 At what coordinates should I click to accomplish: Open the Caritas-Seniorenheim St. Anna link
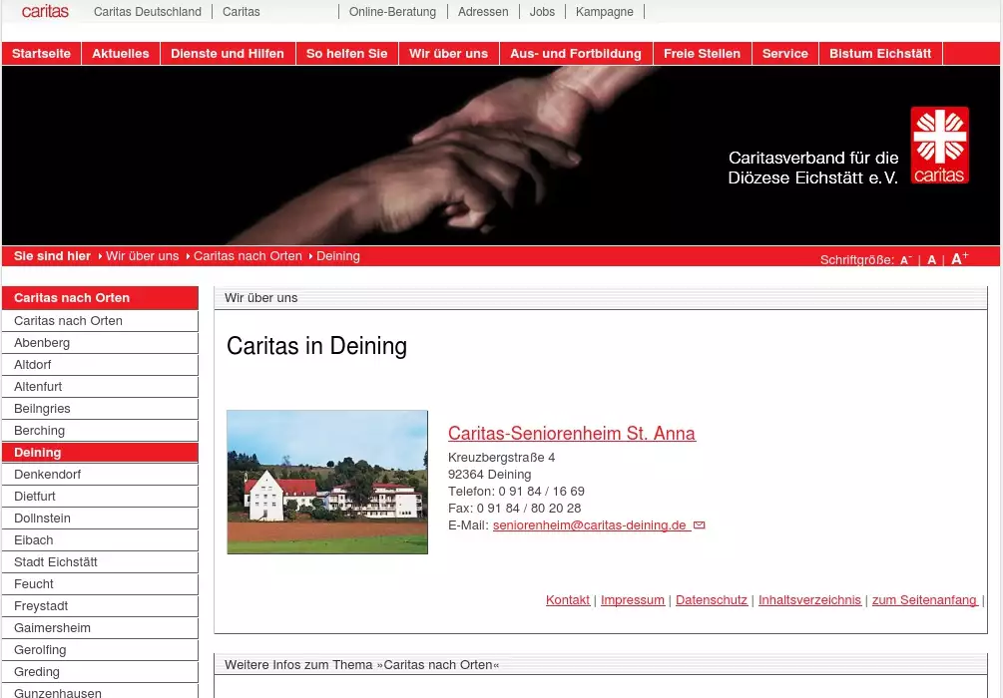coord(571,434)
